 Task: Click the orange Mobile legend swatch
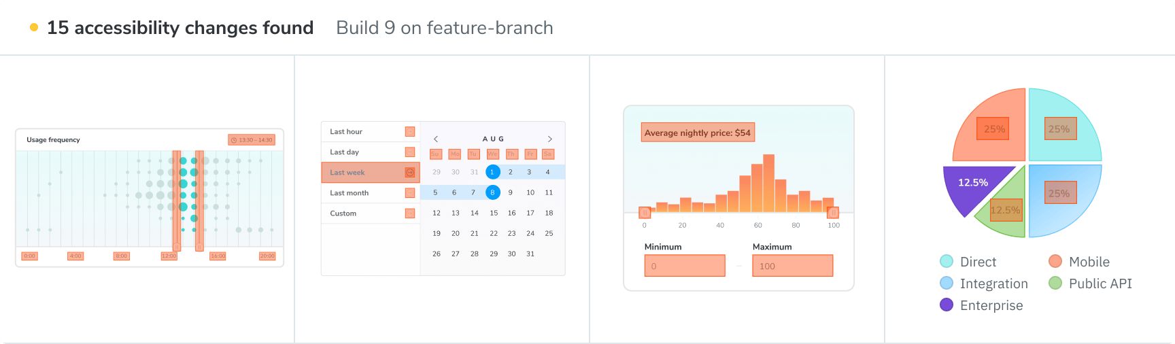click(x=1055, y=261)
